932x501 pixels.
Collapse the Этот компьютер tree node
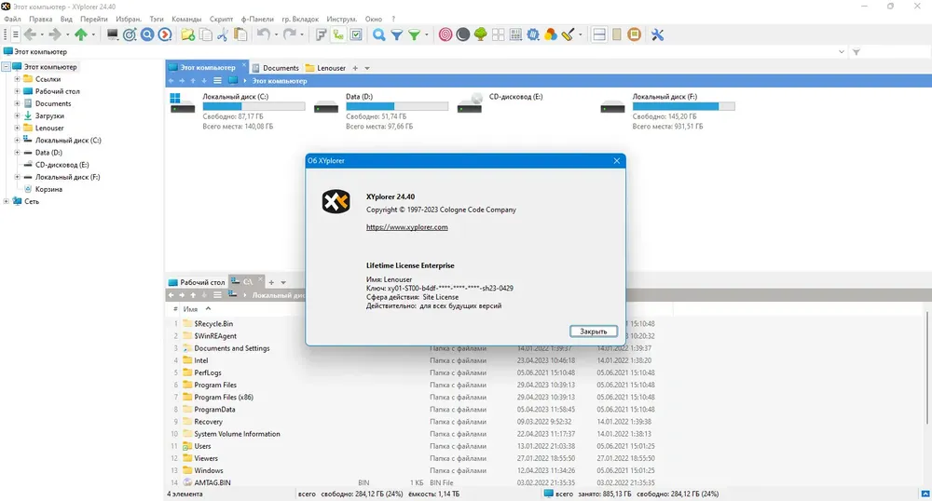(7, 67)
